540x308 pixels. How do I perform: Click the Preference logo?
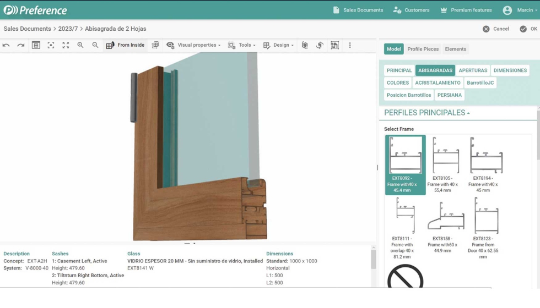pyautogui.click(x=35, y=10)
